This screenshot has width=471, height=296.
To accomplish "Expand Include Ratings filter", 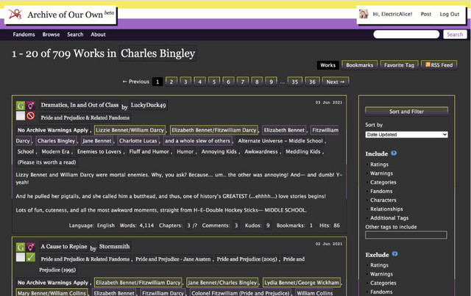I will click(379, 165).
